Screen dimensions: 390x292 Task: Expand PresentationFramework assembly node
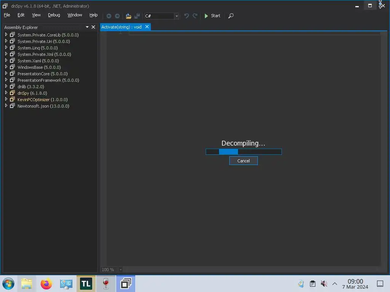pos(6,80)
